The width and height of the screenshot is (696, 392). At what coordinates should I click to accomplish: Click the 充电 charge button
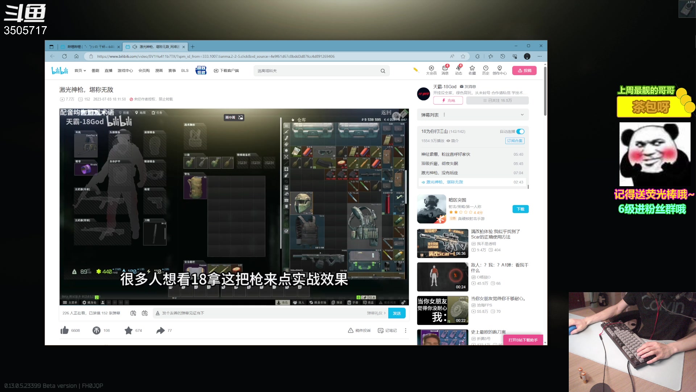448,101
